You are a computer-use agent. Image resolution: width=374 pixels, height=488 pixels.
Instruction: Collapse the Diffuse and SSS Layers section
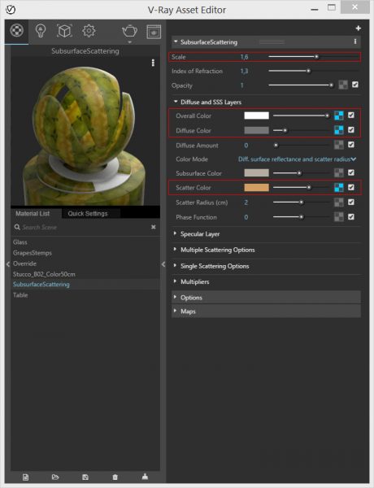point(176,102)
